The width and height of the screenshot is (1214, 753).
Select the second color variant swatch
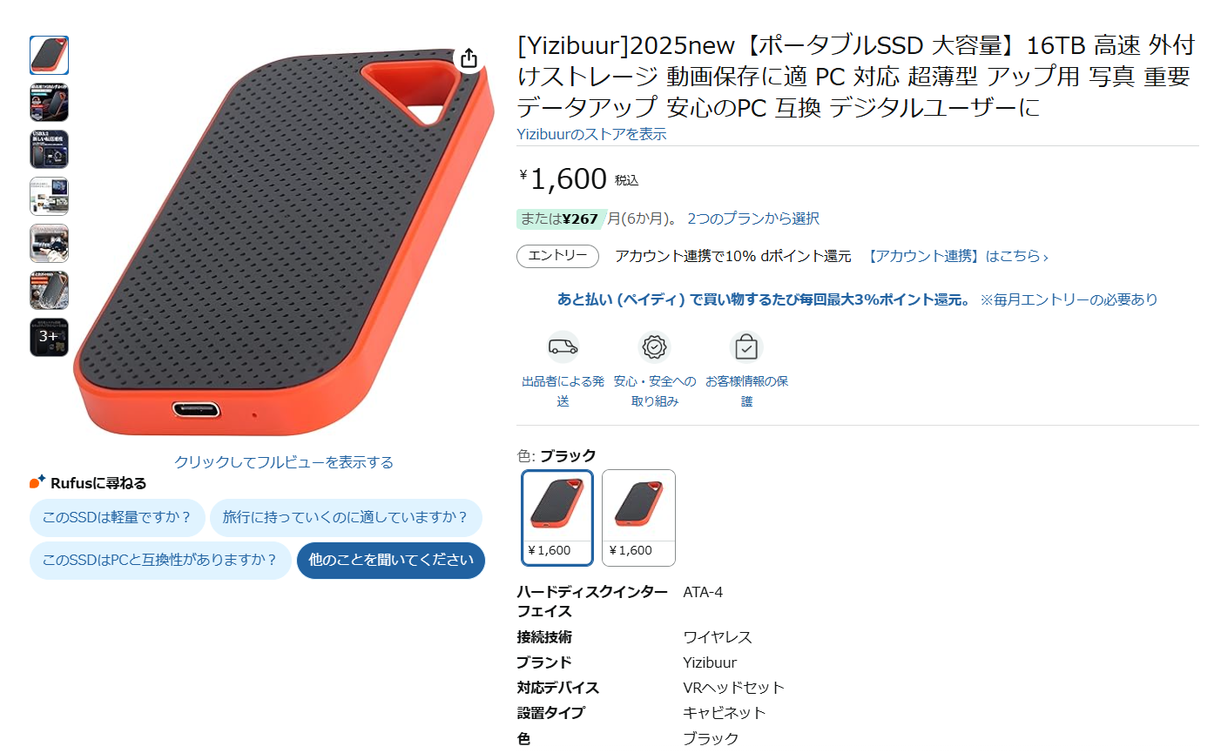638,518
